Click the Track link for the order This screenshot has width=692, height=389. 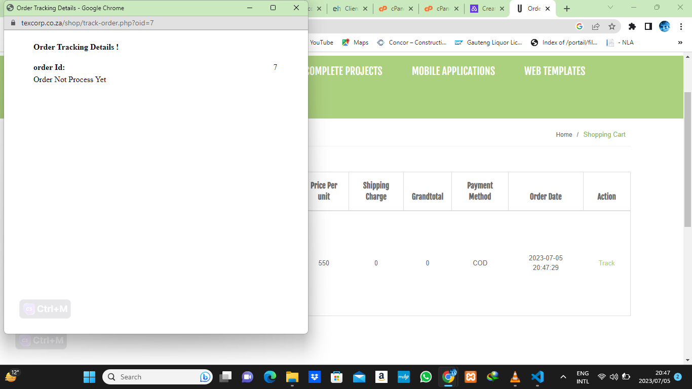coord(606,263)
